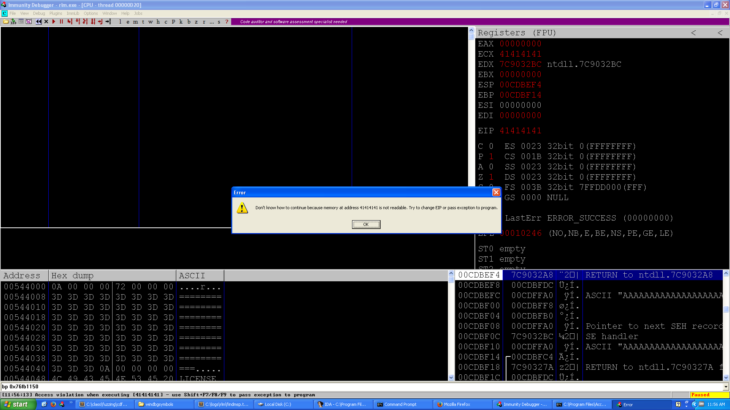
Task: Show the memory map 'm' window
Action: [x=135, y=22]
